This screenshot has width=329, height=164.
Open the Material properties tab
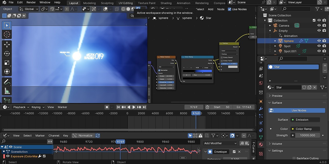point(261,145)
